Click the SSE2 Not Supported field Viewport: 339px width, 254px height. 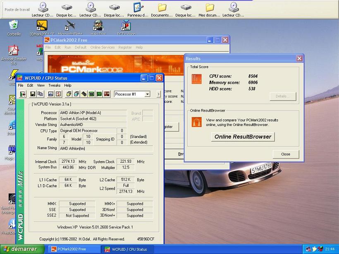(77, 215)
